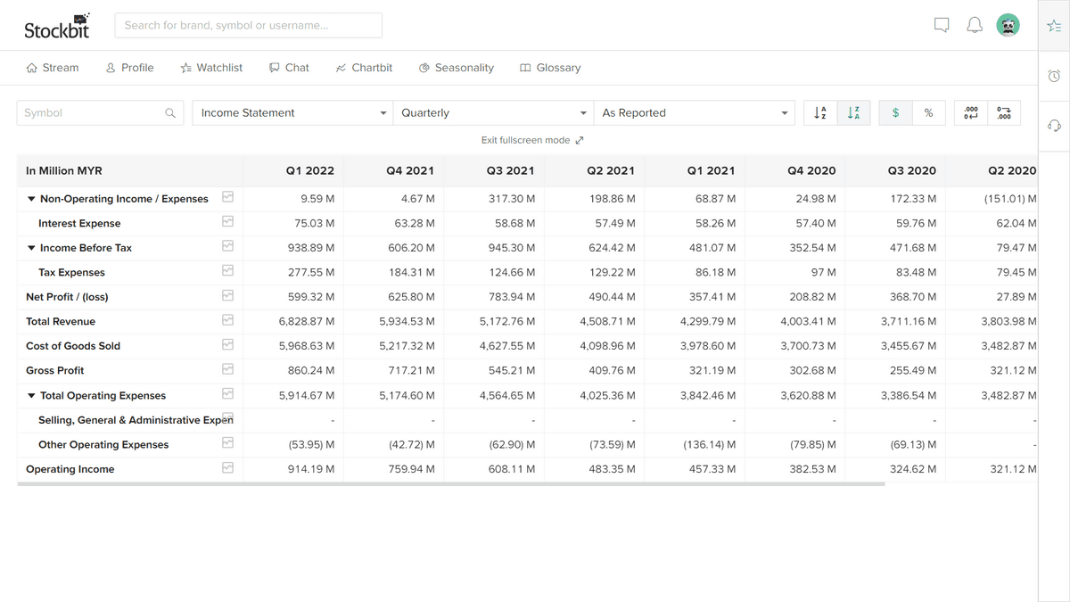Screen dimensions: 1070x602
Task: Open the headset support sidebar icon
Action: 1054,126
